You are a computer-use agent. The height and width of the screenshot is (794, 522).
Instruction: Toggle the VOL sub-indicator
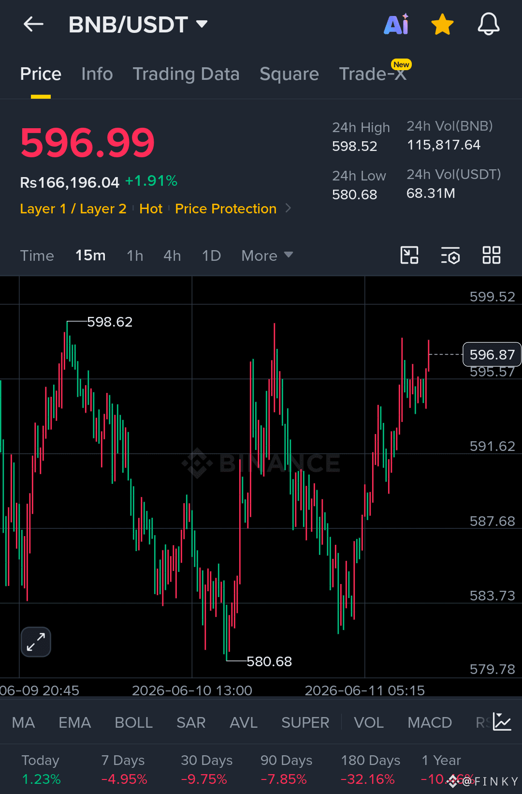click(369, 722)
